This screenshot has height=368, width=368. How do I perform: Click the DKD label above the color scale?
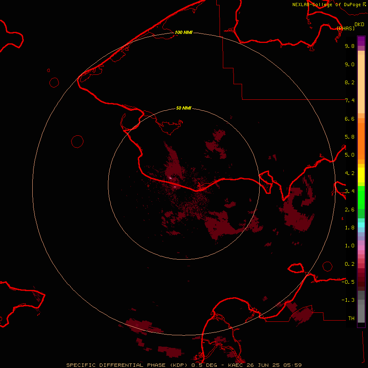(359, 25)
